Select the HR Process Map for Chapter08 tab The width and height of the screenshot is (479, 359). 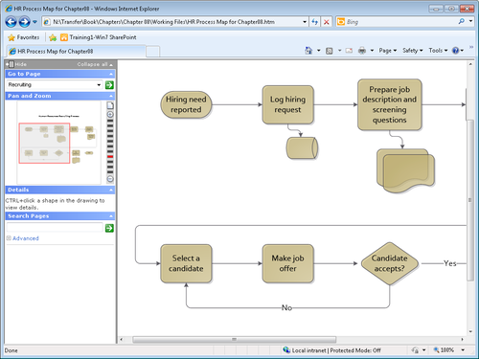pos(76,51)
